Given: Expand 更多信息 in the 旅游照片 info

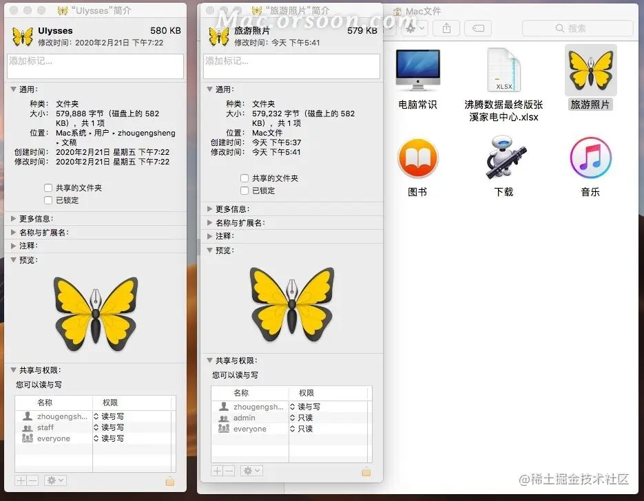Looking at the screenshot, I should click(x=209, y=209).
